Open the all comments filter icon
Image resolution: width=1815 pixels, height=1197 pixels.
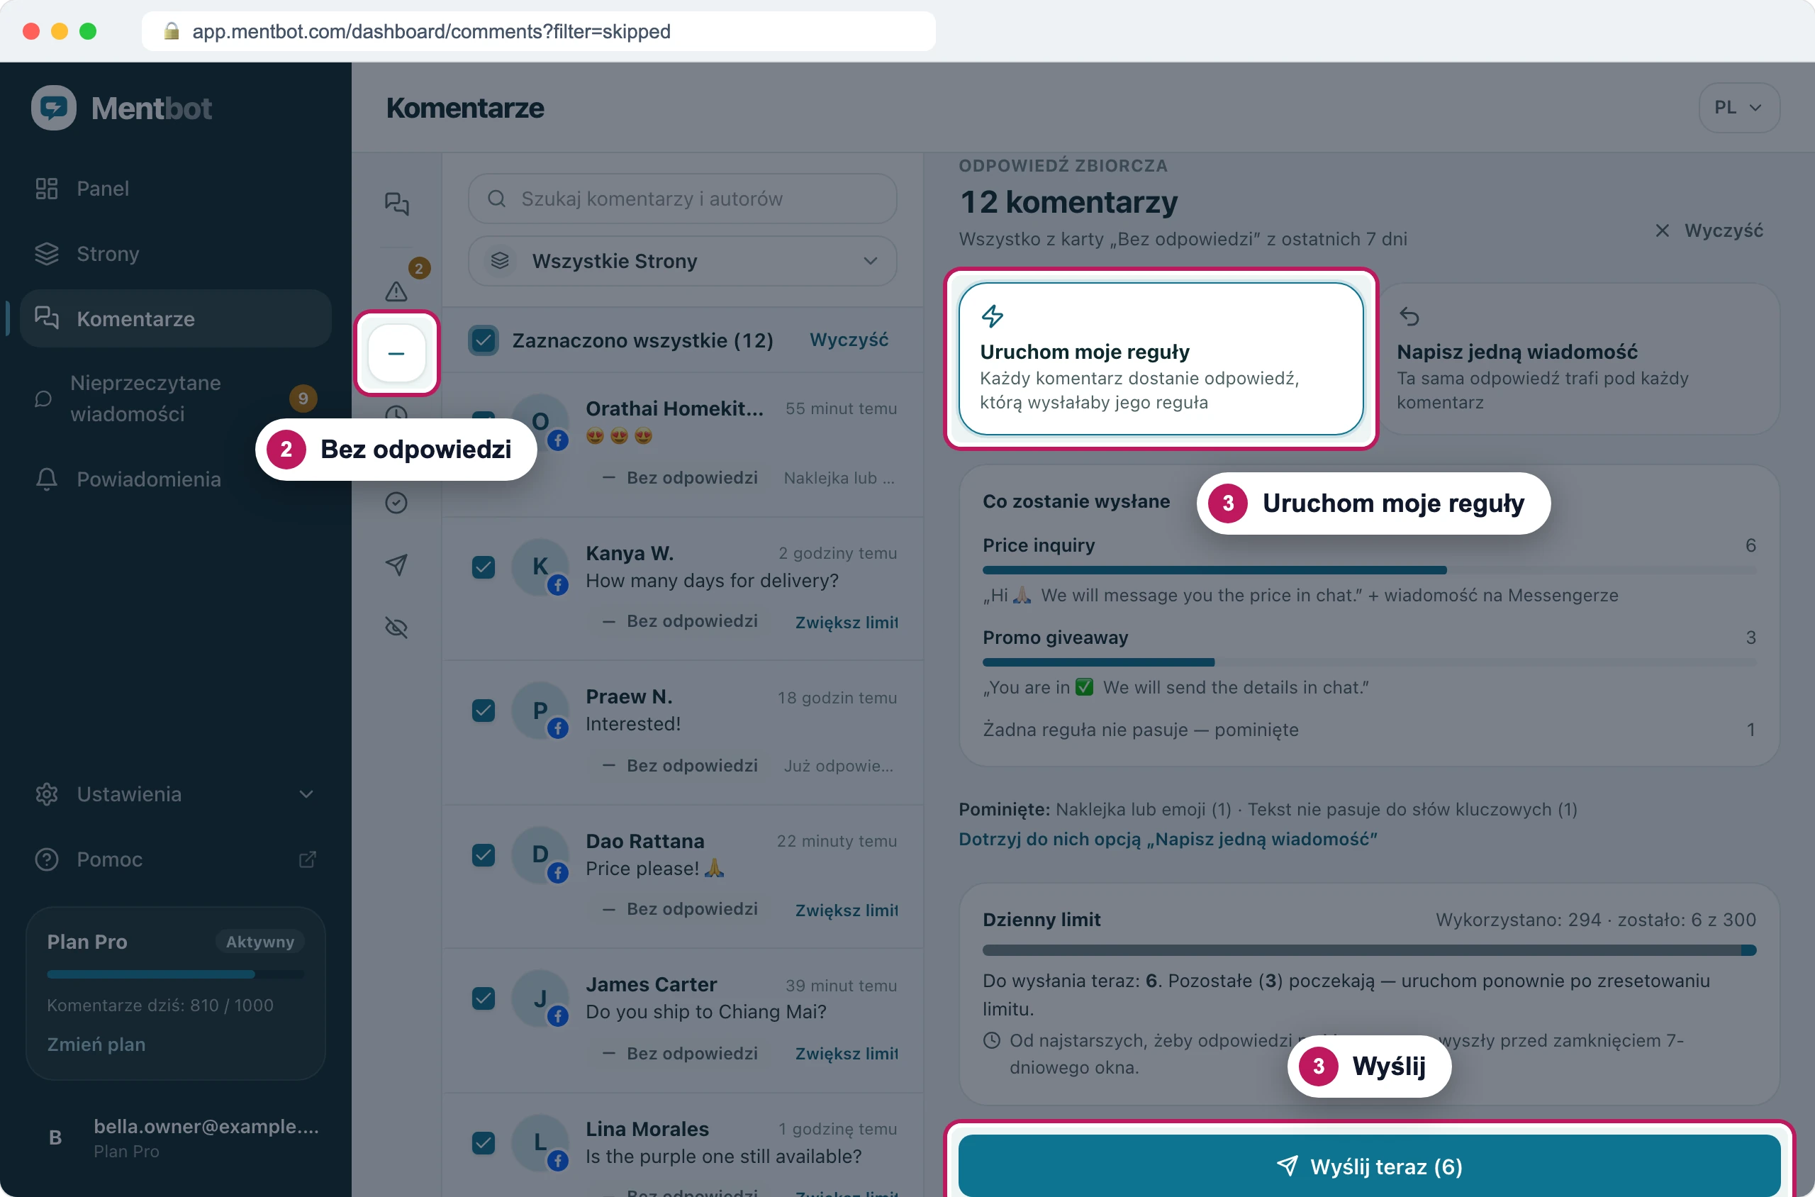396,203
